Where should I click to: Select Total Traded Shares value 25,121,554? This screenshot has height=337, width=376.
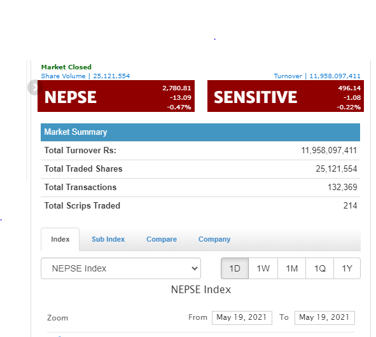click(336, 169)
